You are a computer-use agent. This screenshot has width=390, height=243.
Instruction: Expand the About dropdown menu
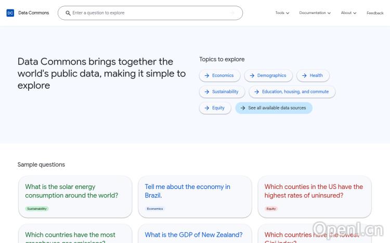pos(348,13)
